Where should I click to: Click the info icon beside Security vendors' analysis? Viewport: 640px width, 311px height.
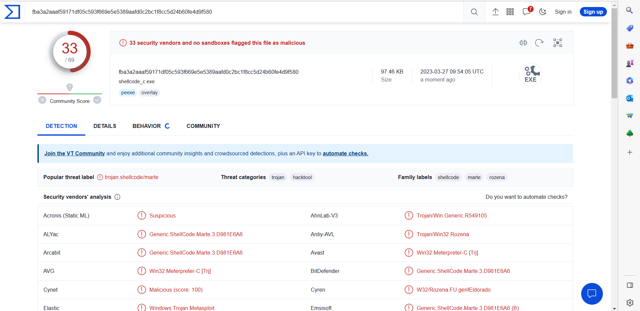pos(117,197)
